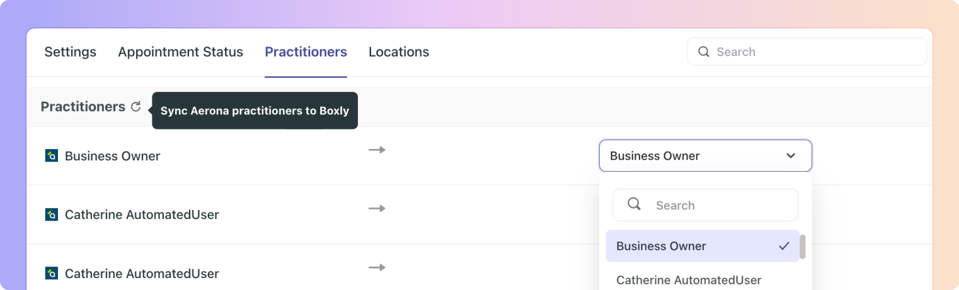Switch to Appointment Status tab
This screenshot has height=290, width=959.
pyautogui.click(x=180, y=52)
